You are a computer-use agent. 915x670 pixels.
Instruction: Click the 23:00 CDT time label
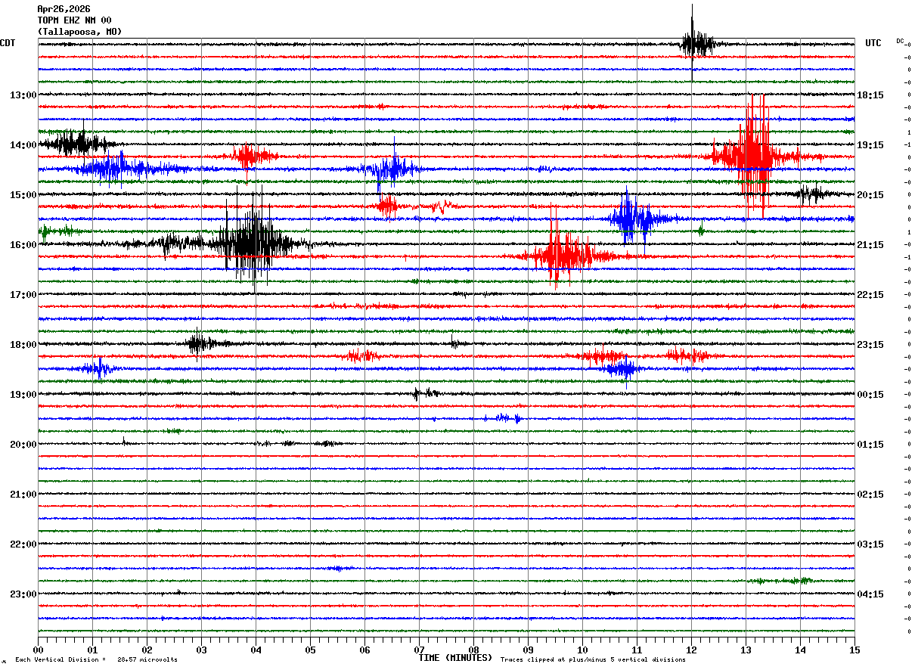[23, 594]
